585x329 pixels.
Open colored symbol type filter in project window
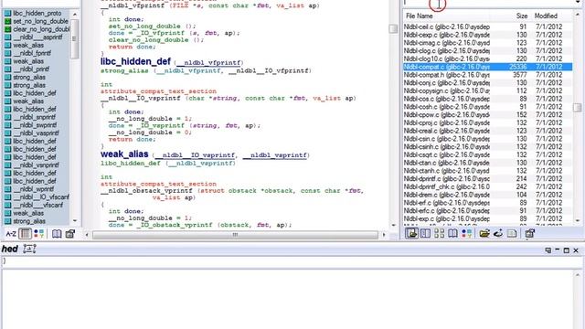coord(466,234)
